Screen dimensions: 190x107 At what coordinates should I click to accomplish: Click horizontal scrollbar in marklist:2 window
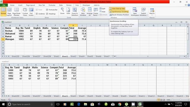click(x=148, y=56)
